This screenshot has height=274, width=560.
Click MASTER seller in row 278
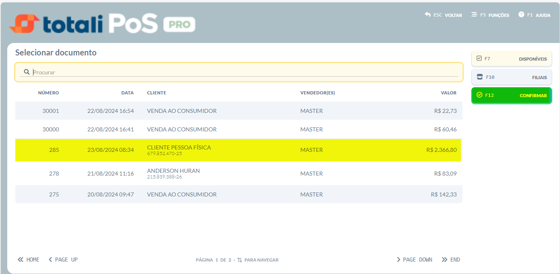(x=312, y=174)
